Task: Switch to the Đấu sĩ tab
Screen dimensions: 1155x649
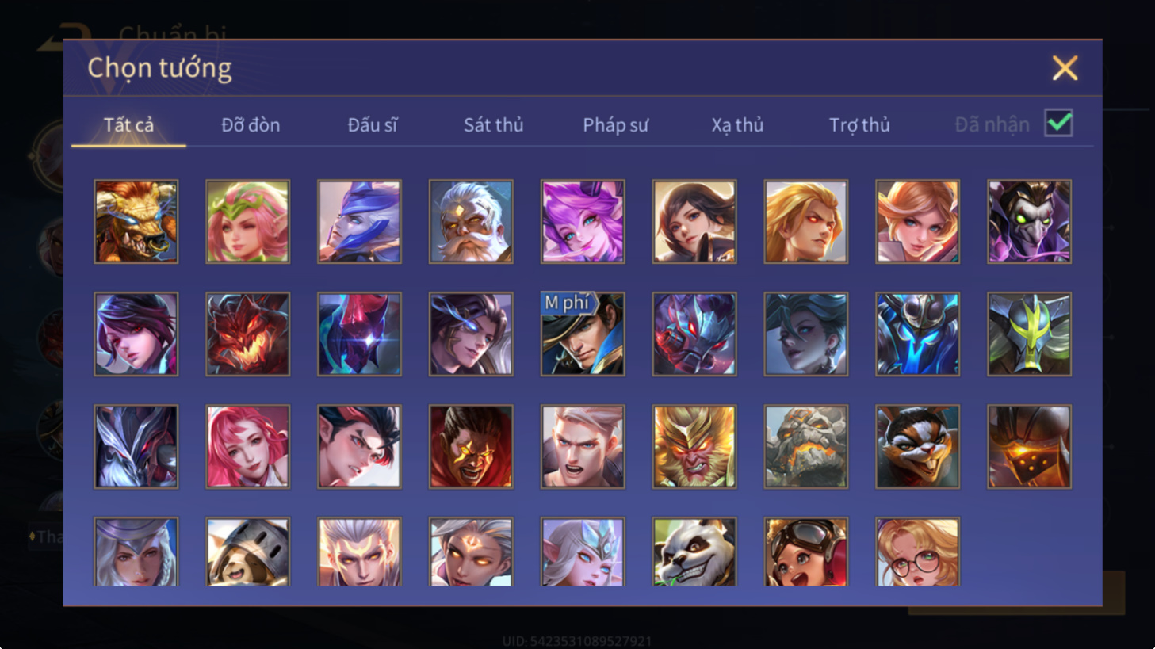Action: pyautogui.click(x=372, y=124)
